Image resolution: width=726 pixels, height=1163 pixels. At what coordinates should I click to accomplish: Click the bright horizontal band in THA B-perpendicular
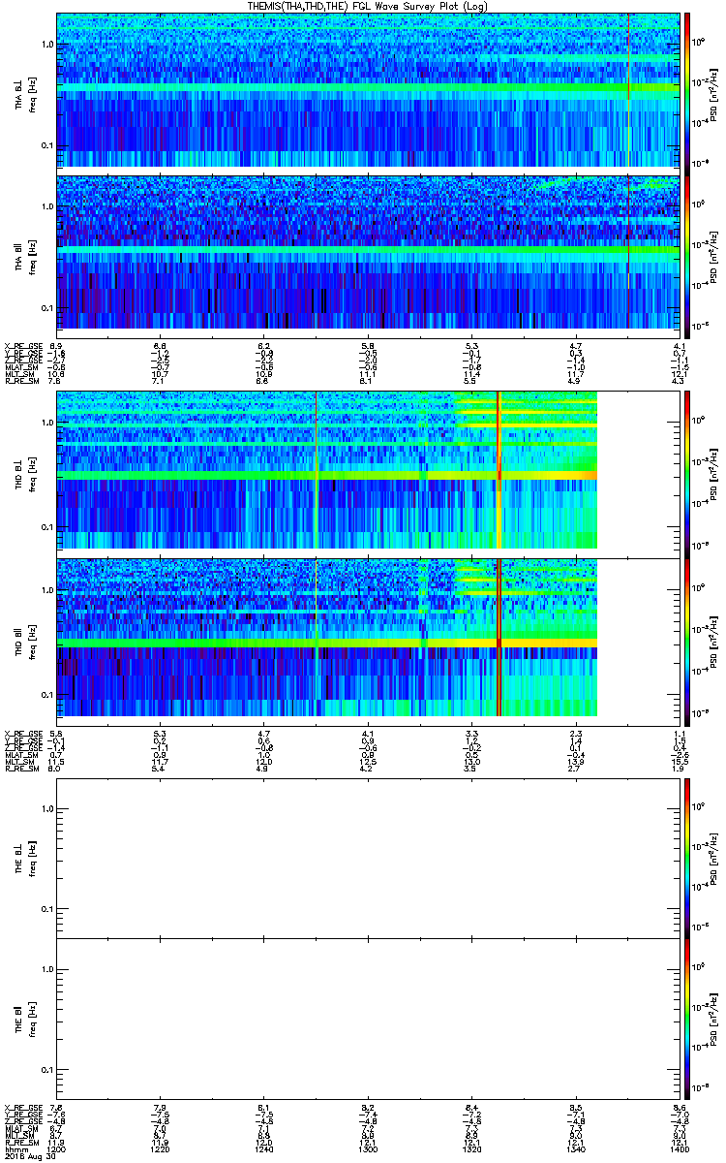[x=368, y=89]
